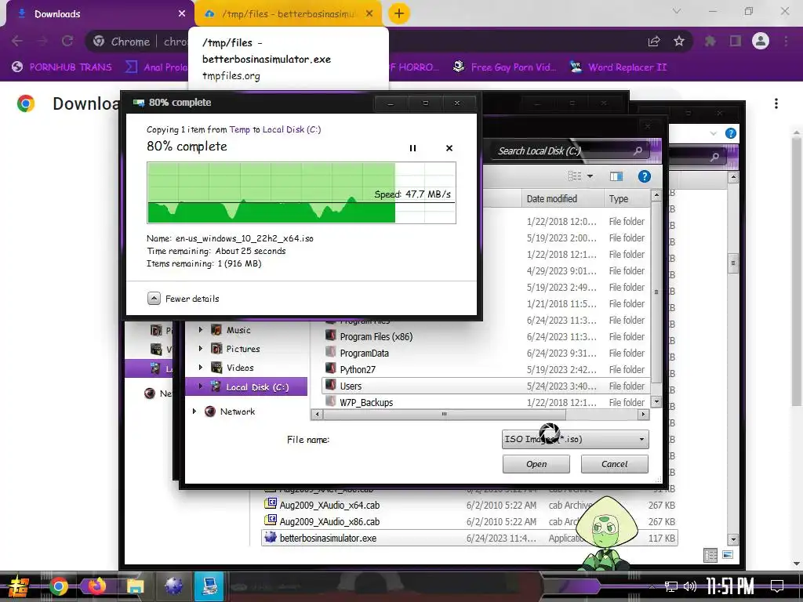Viewport: 803px width, 602px height.
Task: Select Pictures in the navigation tree
Action: click(x=243, y=349)
